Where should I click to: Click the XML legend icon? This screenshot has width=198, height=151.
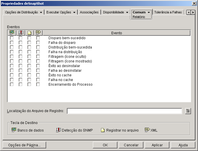[x=147, y=130]
